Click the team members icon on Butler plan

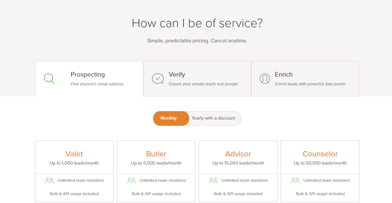click(x=131, y=180)
